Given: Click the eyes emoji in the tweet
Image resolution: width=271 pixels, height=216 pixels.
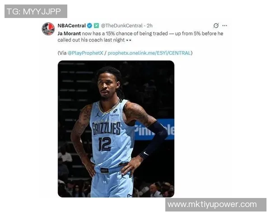Looking at the screenshot, I should tap(129, 40).
